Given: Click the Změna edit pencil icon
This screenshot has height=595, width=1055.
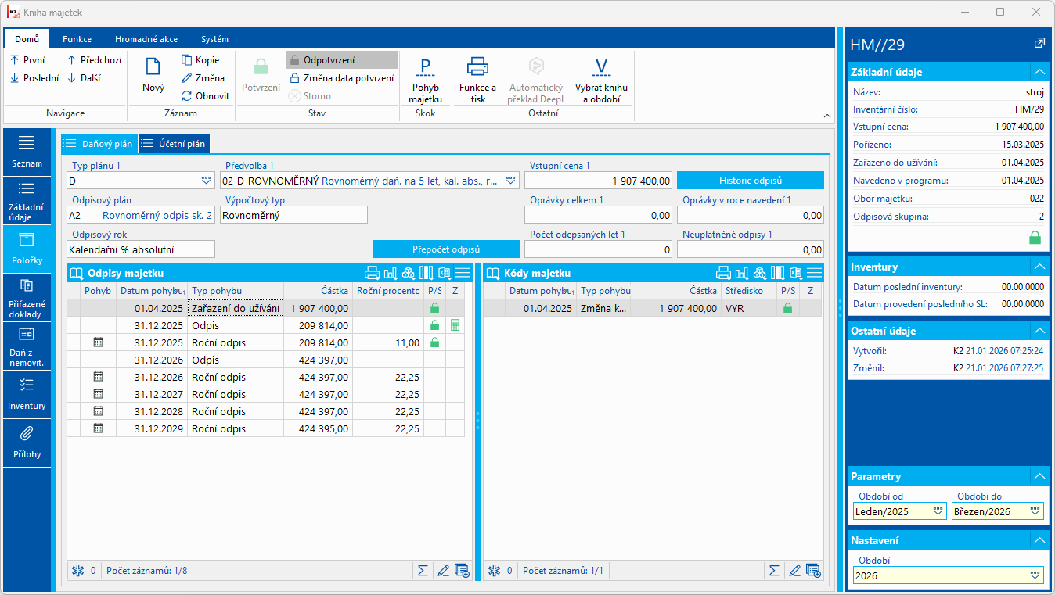Looking at the screenshot, I should tap(187, 78).
